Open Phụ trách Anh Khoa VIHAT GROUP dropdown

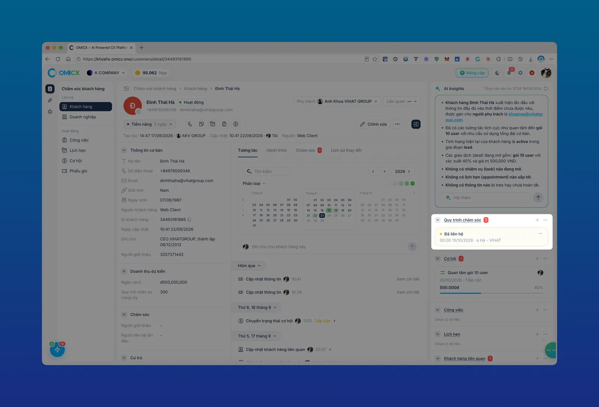[x=337, y=101]
